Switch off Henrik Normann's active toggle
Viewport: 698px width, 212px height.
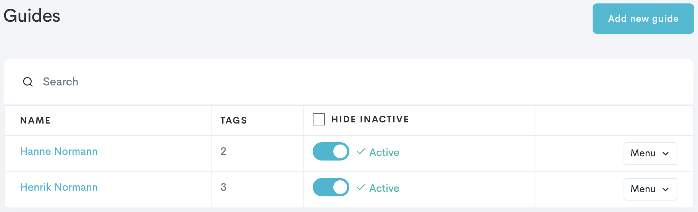[331, 187]
